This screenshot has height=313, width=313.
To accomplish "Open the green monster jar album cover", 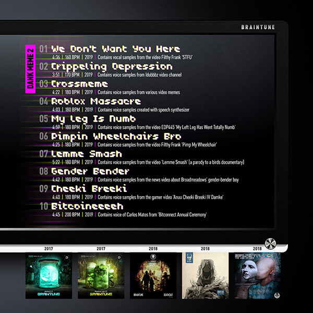I will tap(101, 276).
